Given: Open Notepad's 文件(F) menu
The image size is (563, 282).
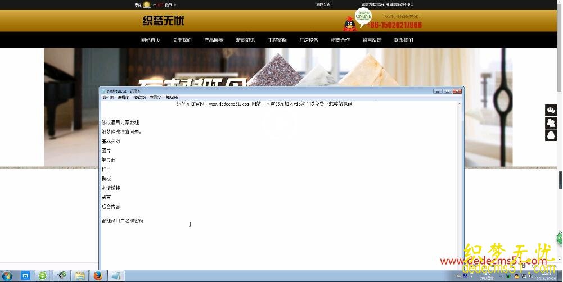Looking at the screenshot, I should pyautogui.click(x=108, y=98).
